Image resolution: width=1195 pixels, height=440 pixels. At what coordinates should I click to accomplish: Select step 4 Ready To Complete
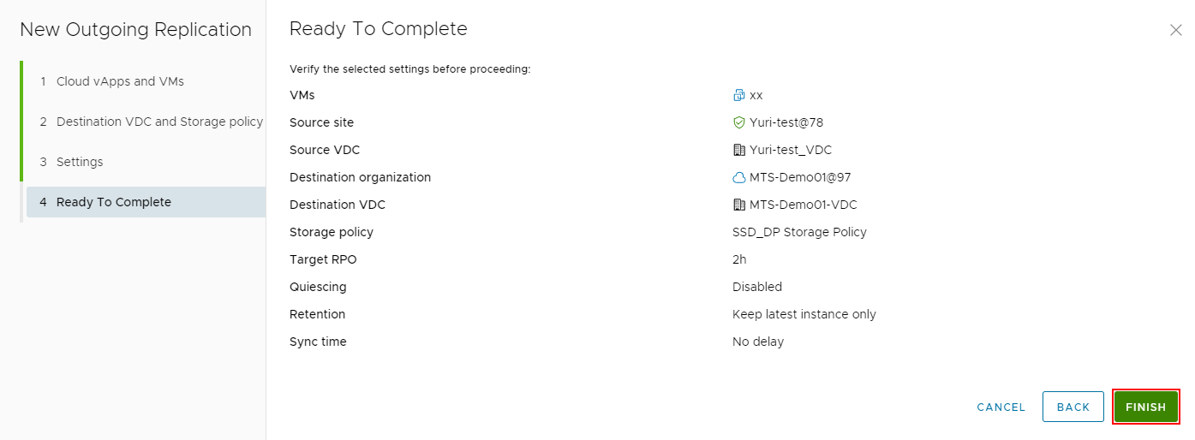pos(114,202)
